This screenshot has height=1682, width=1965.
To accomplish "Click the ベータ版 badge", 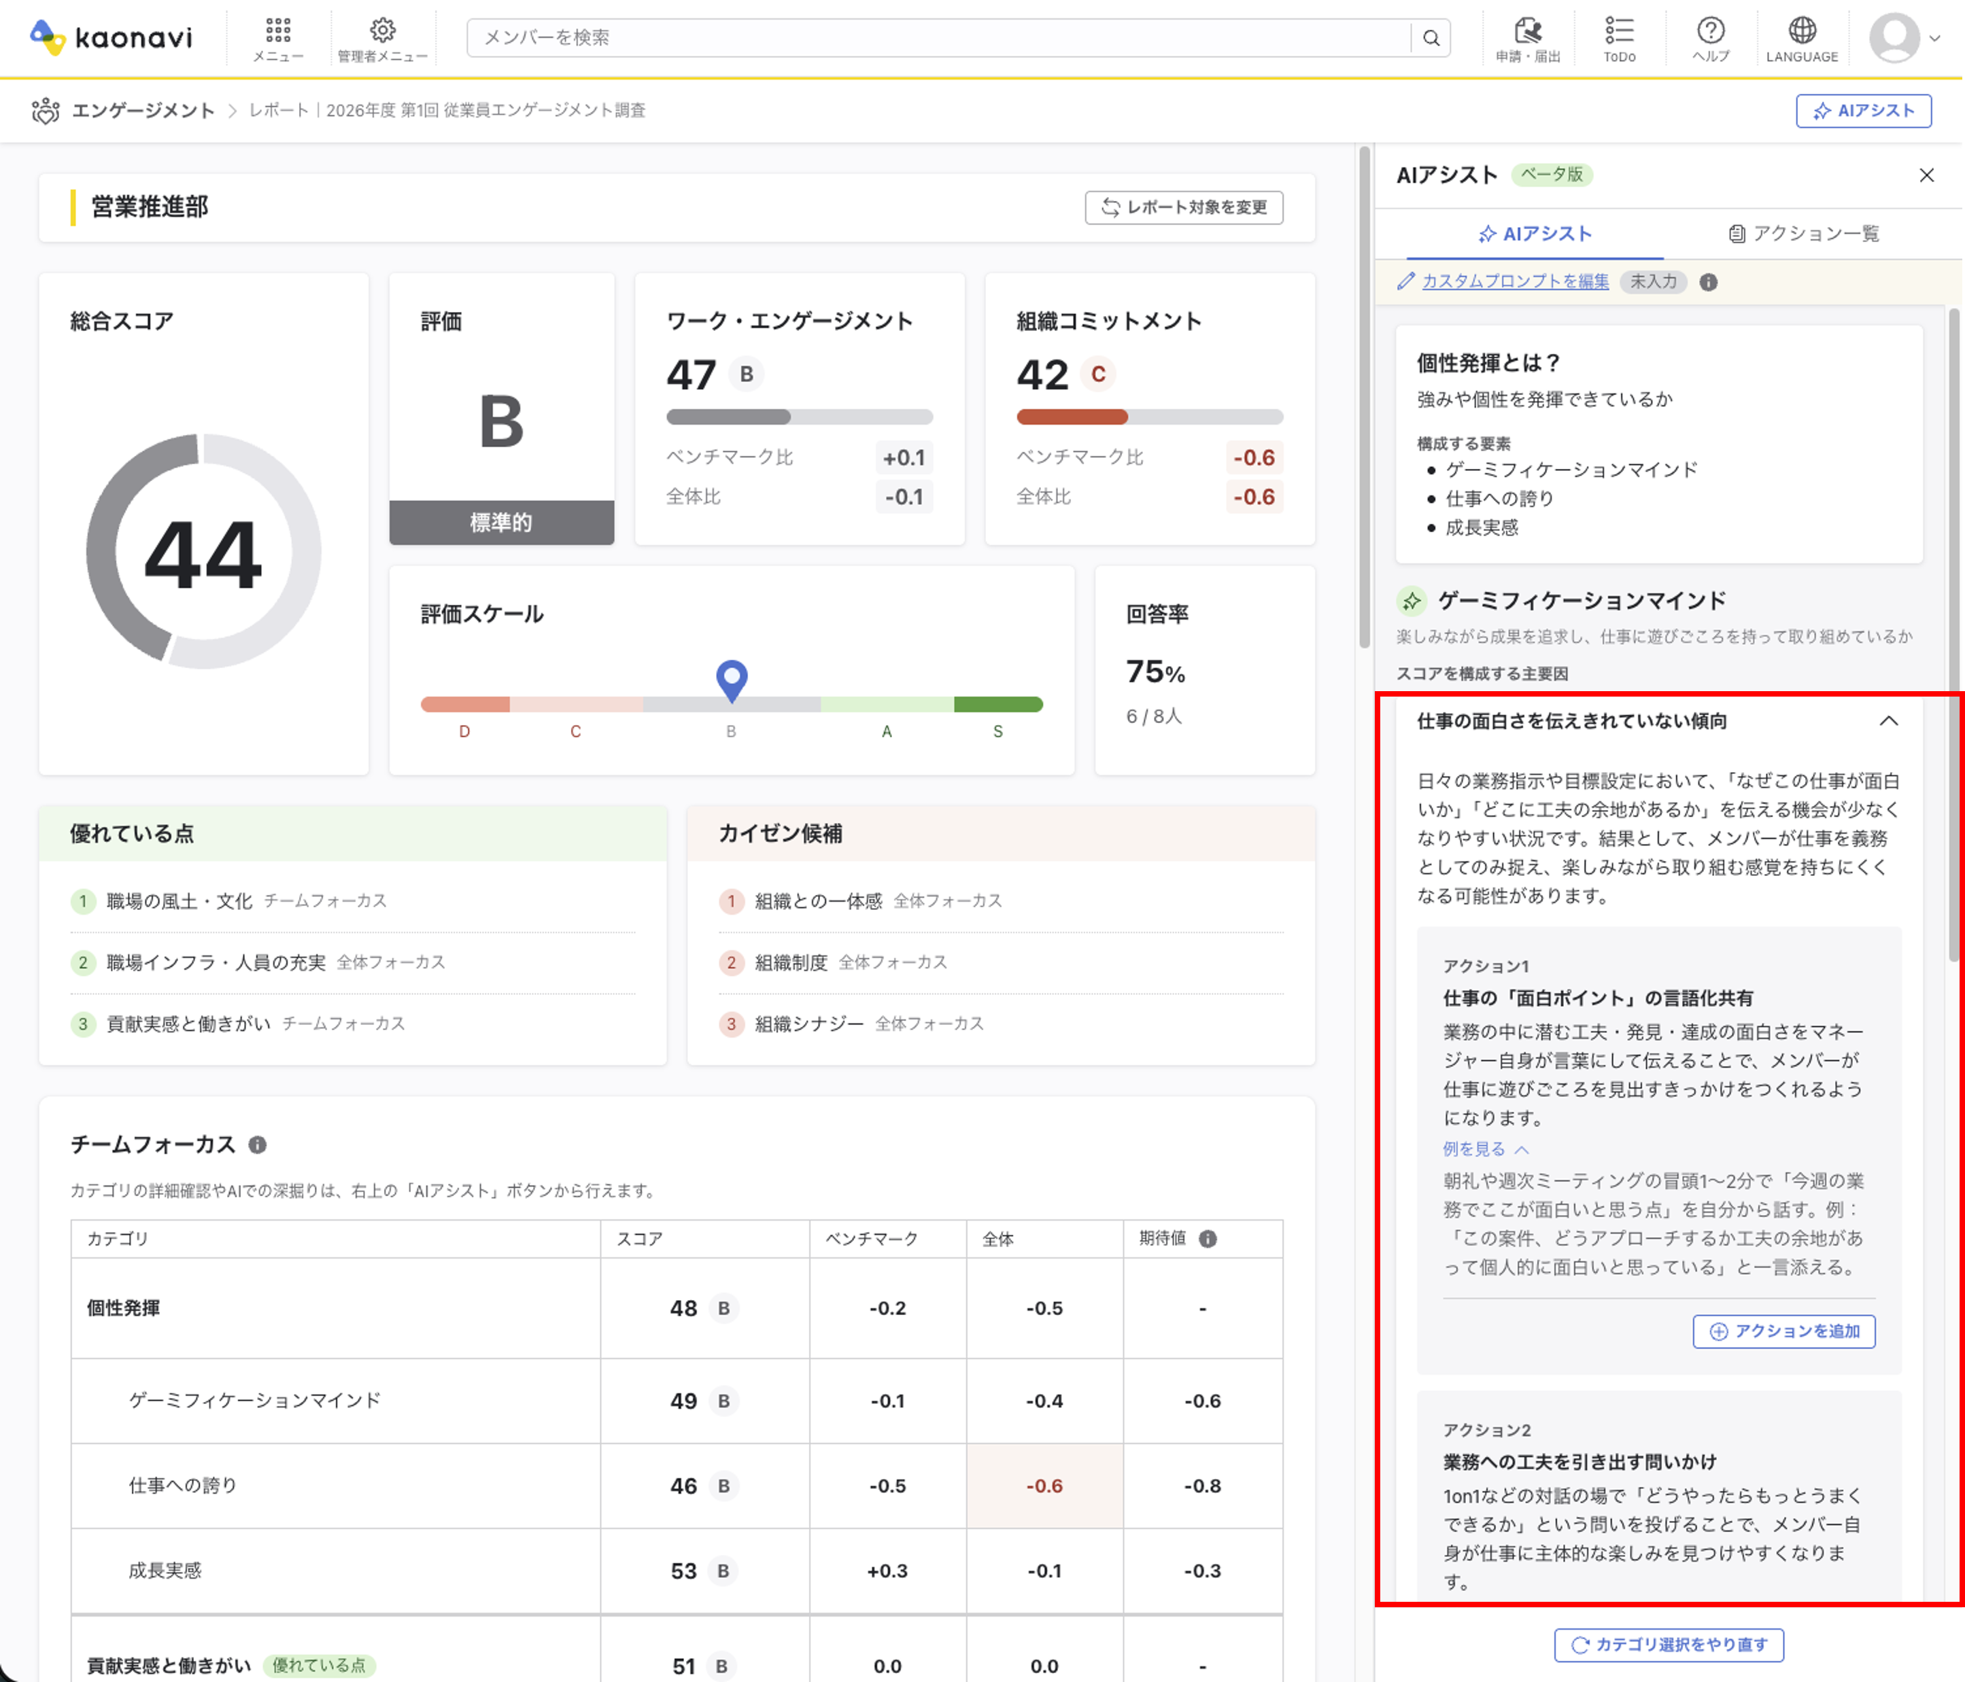I will tap(1552, 175).
